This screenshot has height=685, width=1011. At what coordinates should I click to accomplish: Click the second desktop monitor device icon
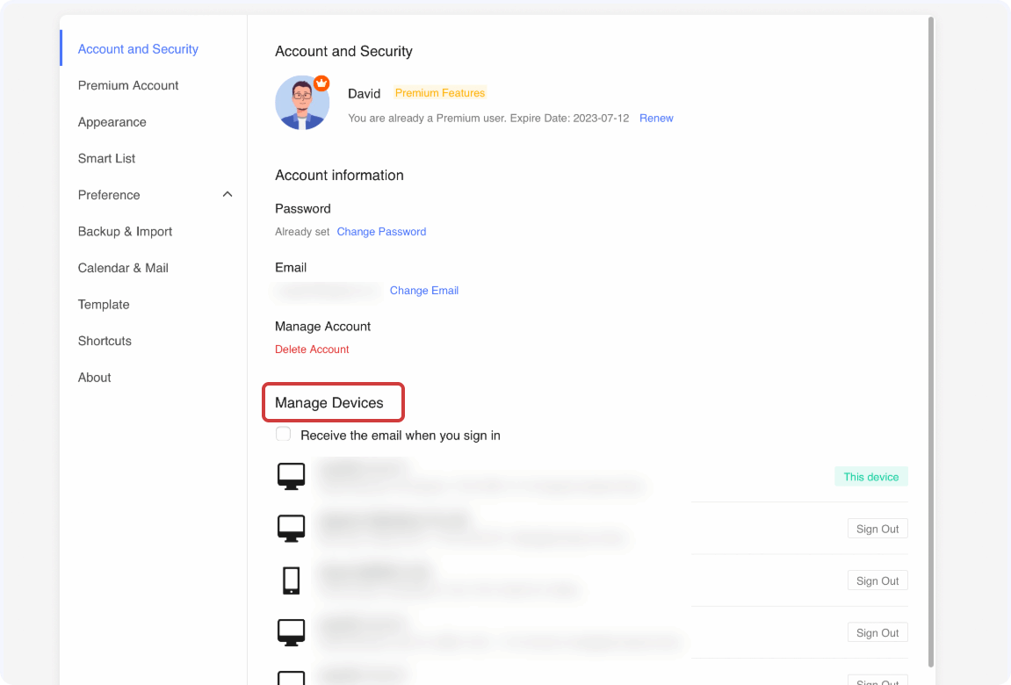pyautogui.click(x=291, y=528)
